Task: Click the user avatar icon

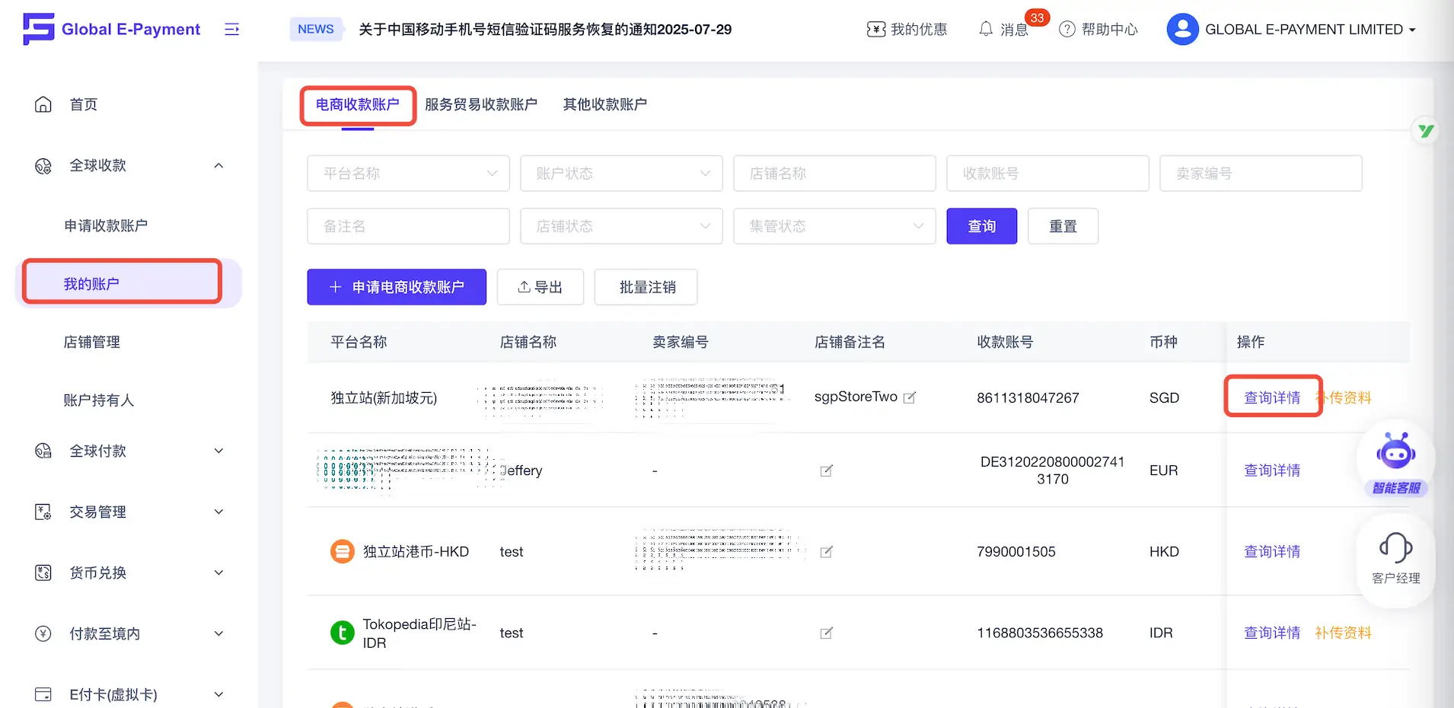Action: [x=1182, y=29]
